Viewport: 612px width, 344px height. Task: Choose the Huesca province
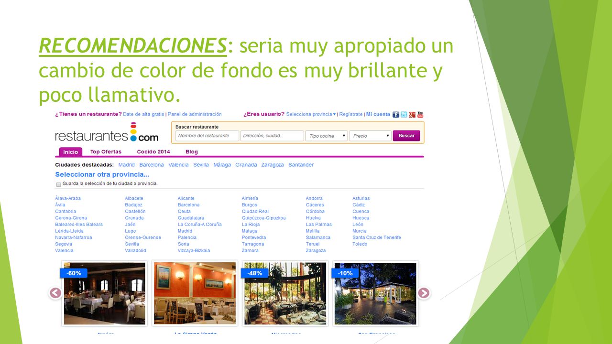coord(361,218)
